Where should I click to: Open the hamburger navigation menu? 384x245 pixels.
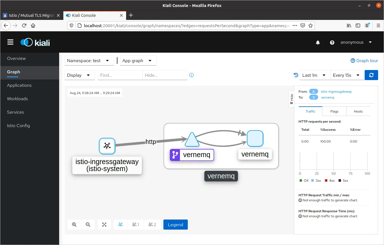[10, 42]
